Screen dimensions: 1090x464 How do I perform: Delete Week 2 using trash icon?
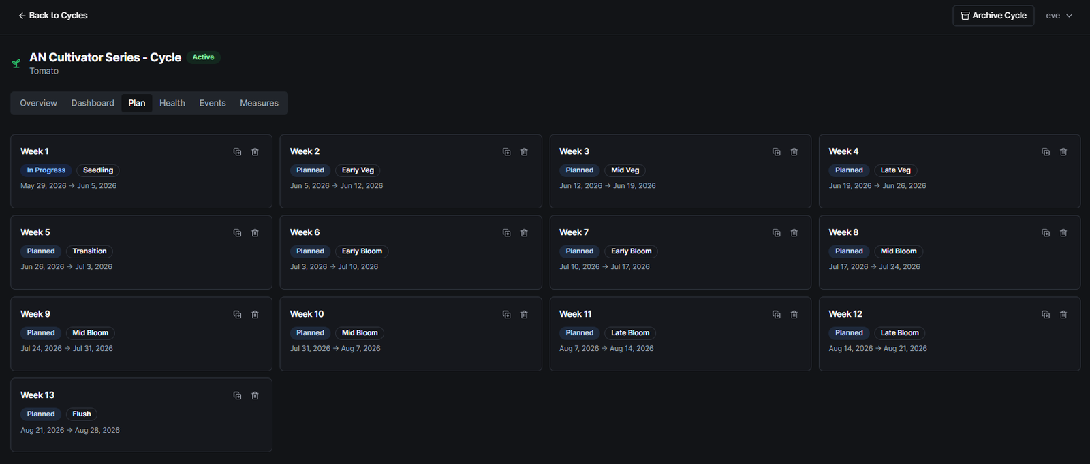point(524,152)
